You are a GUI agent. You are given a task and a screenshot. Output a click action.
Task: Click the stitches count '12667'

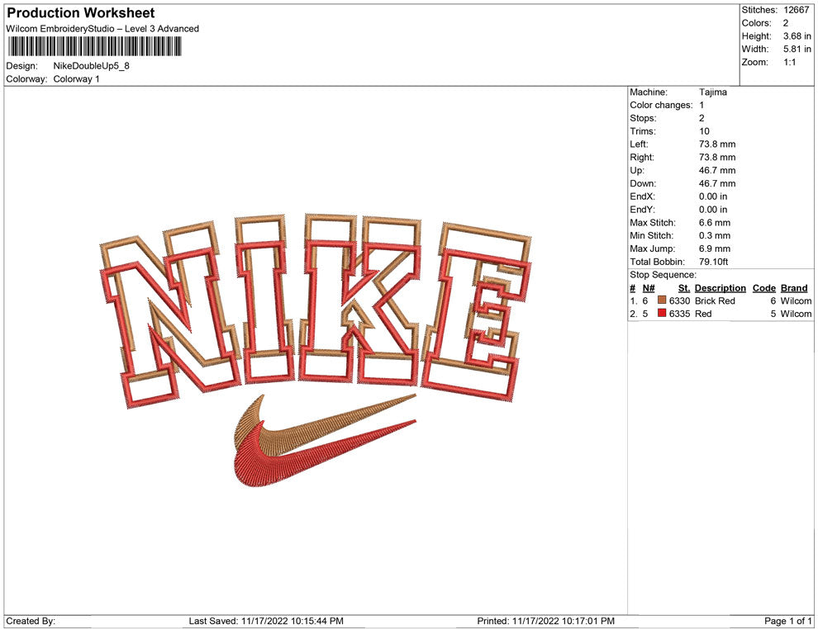796,10
